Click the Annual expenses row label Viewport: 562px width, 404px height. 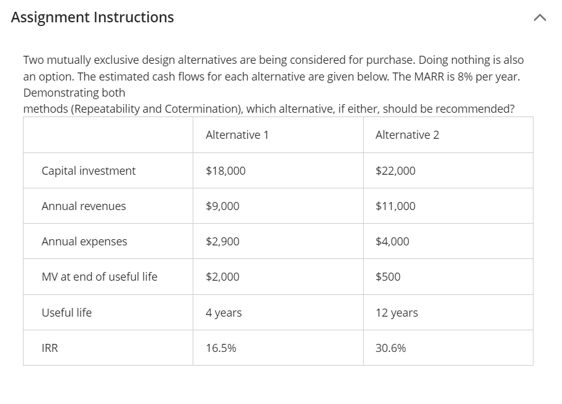84,241
